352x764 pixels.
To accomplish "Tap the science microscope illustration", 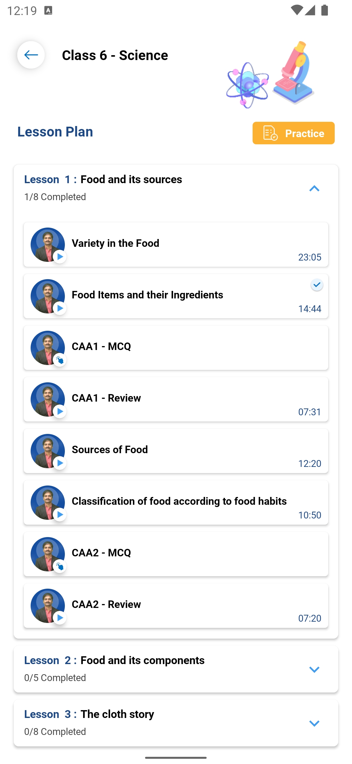I will [293, 73].
